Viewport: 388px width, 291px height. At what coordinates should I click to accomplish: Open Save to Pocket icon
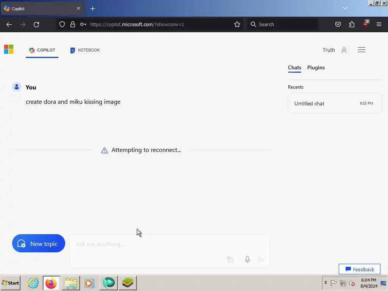tap(338, 24)
